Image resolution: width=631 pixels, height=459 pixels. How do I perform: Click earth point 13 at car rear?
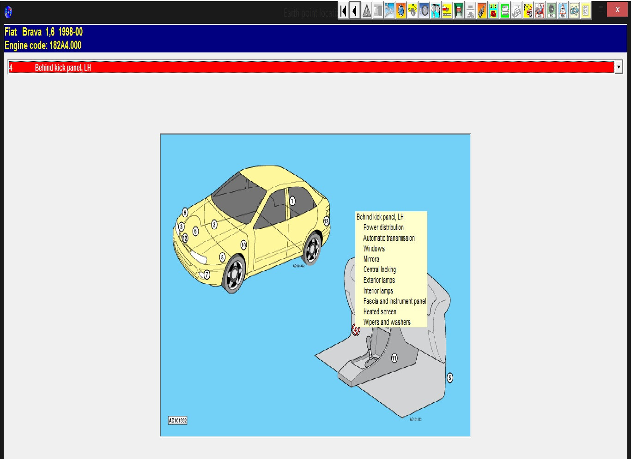326,221
